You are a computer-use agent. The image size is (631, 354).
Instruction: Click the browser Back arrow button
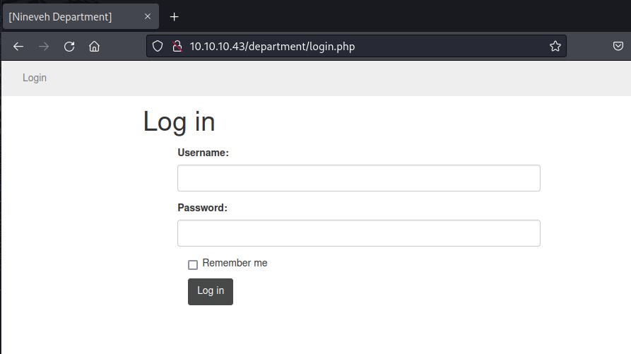click(x=18, y=47)
